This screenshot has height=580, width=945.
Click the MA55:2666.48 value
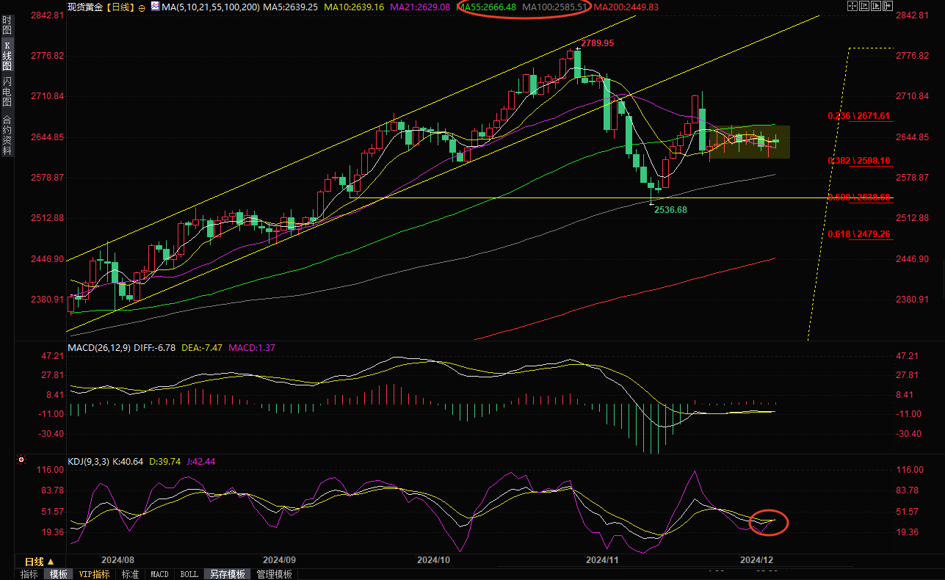[x=486, y=7]
